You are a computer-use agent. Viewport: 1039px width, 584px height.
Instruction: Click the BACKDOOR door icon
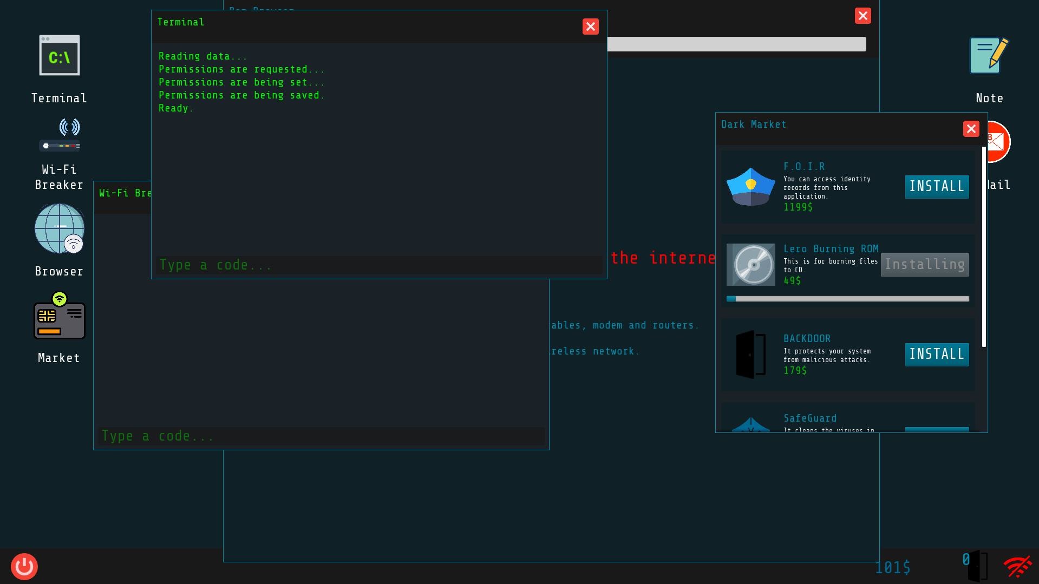[751, 355]
